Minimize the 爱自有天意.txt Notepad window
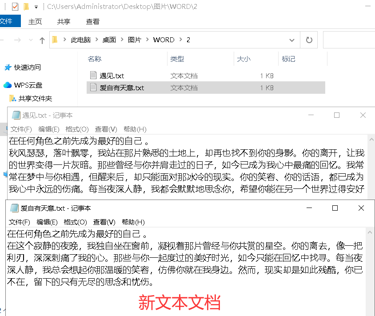Screen dimensions: 375x316 click(309, 208)
